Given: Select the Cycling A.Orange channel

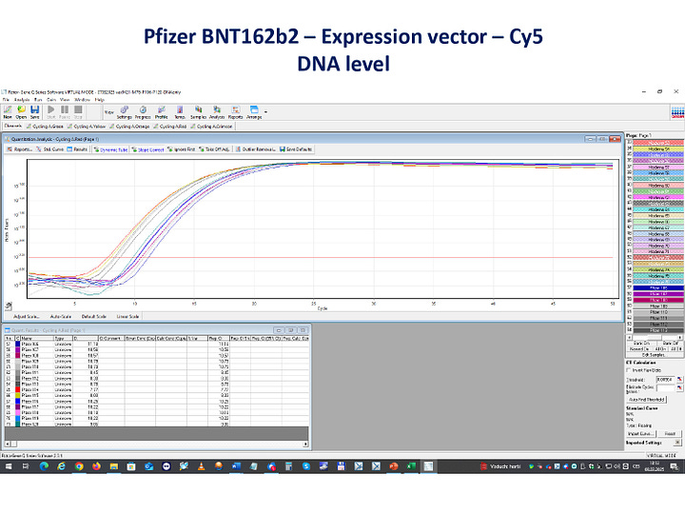Looking at the screenshot, I should pos(129,127).
